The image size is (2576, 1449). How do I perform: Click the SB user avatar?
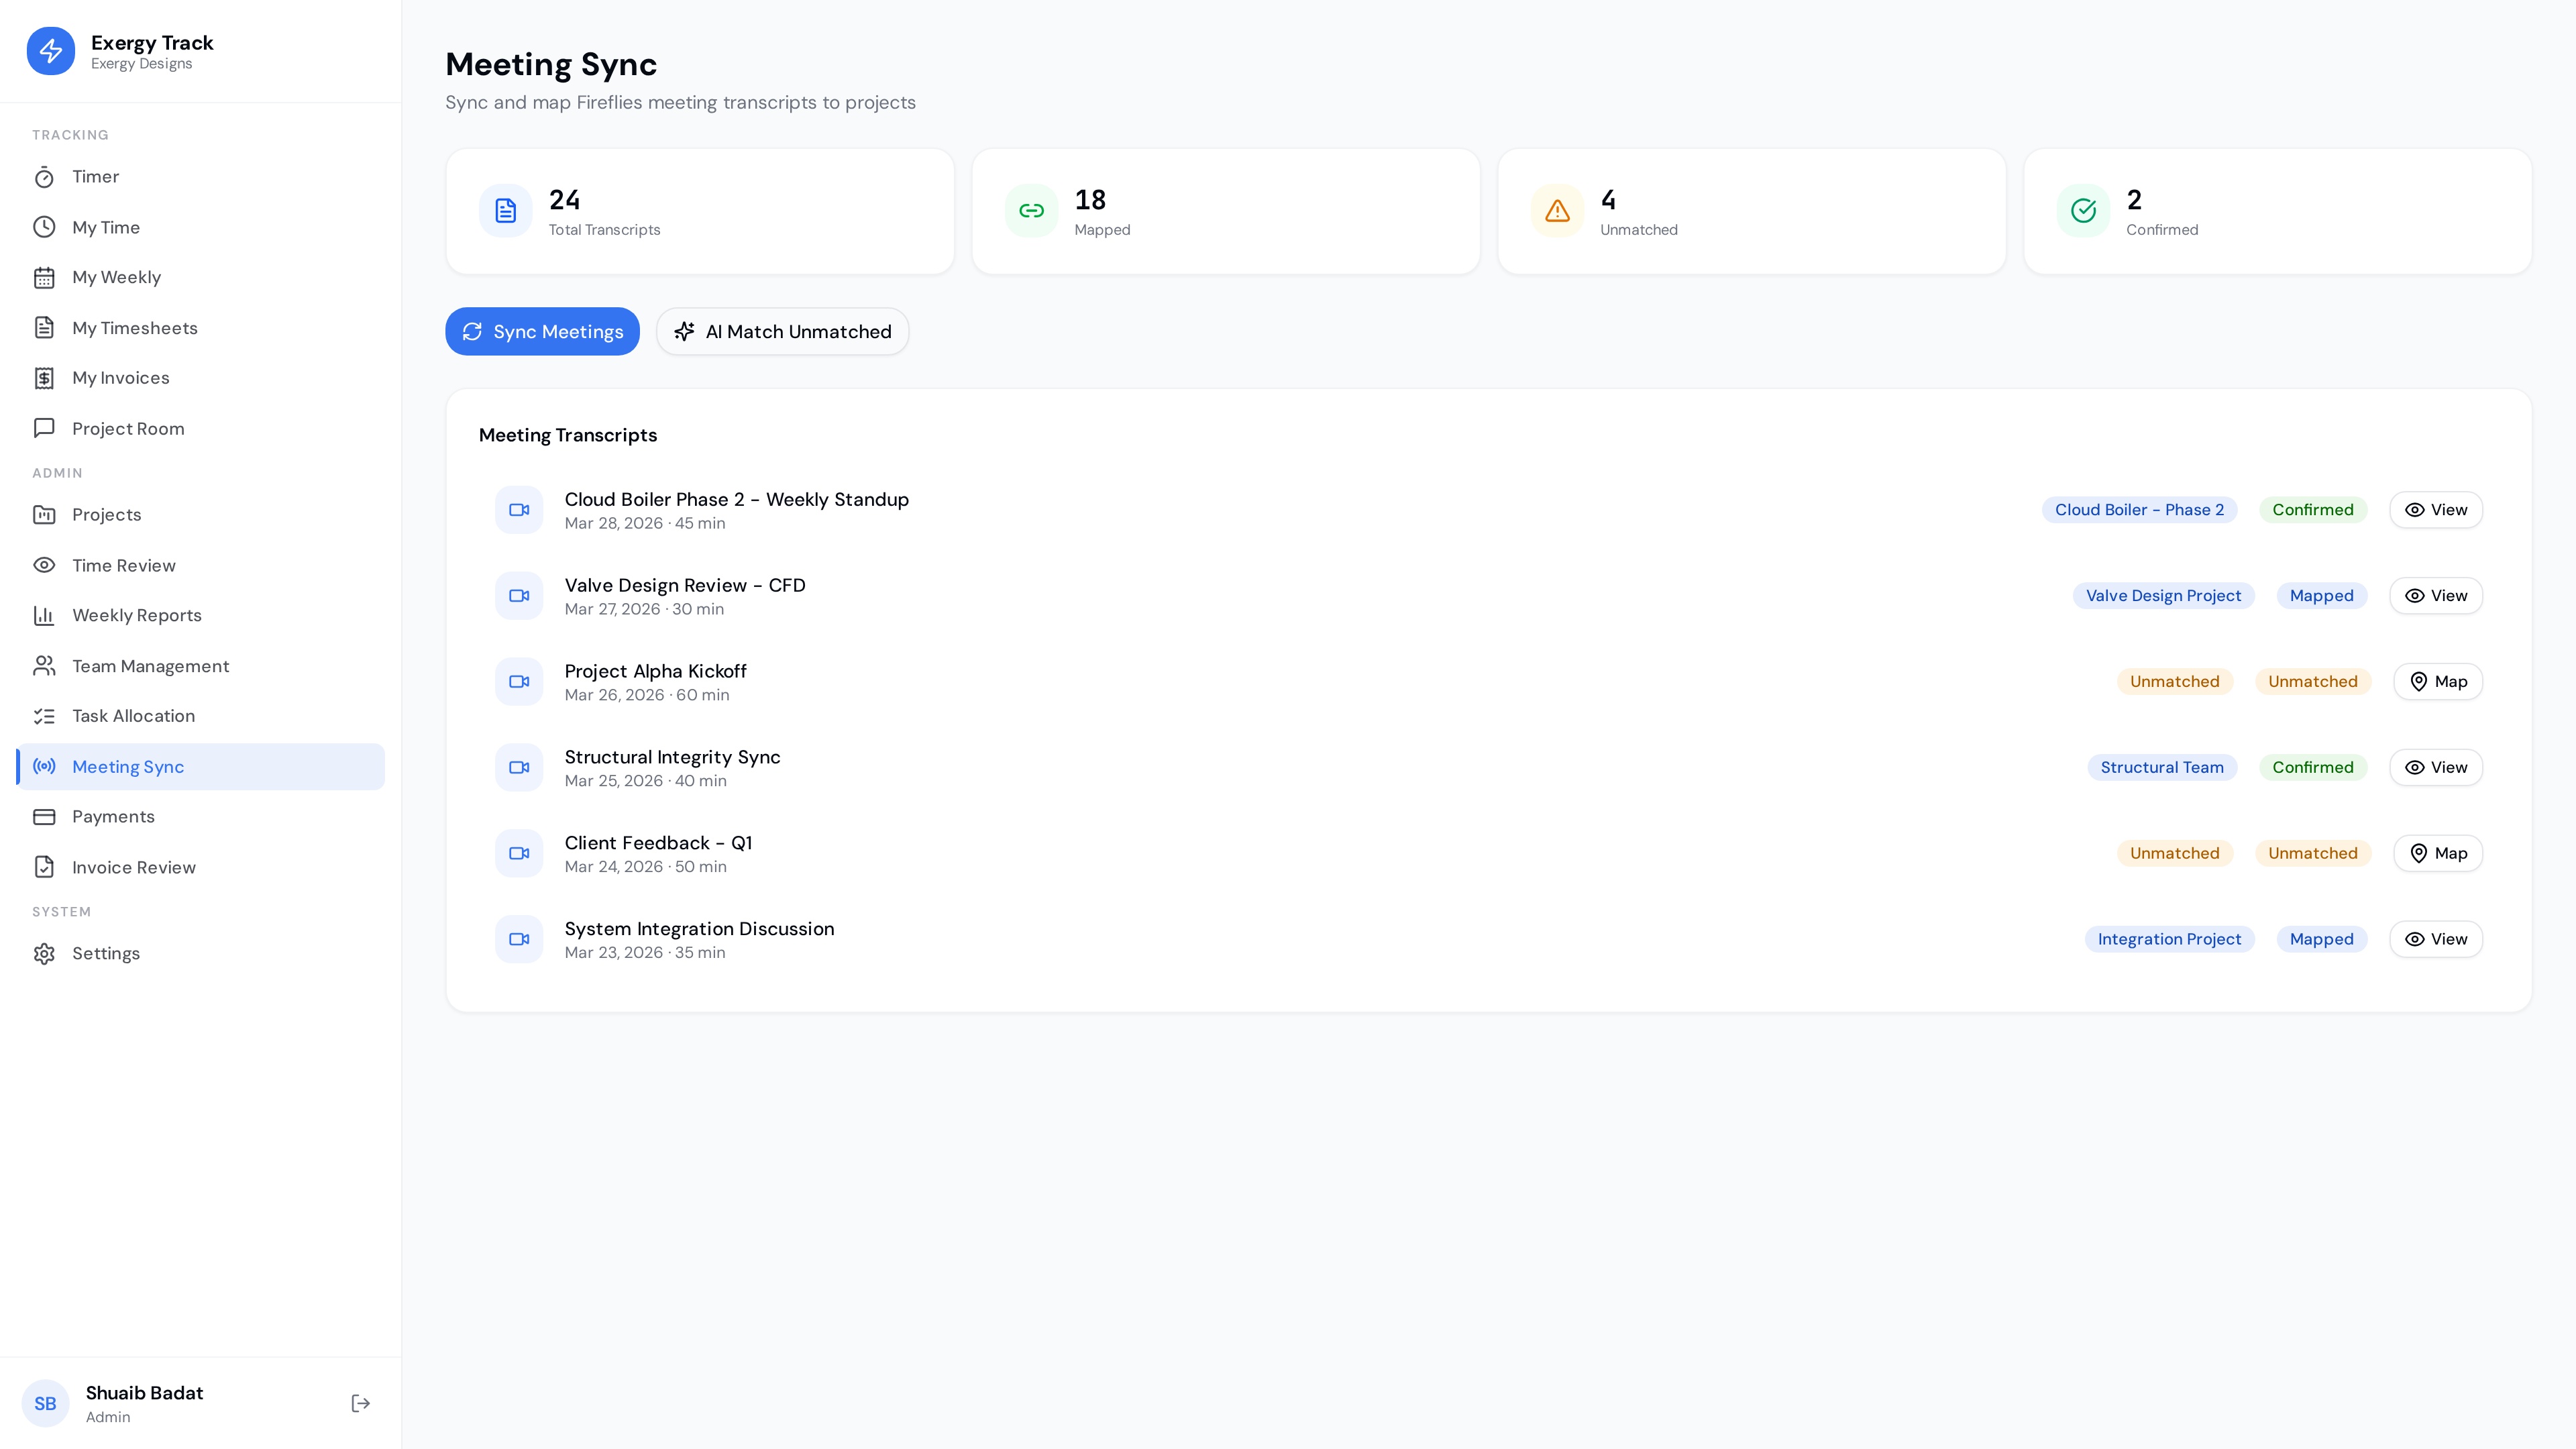click(x=45, y=1403)
